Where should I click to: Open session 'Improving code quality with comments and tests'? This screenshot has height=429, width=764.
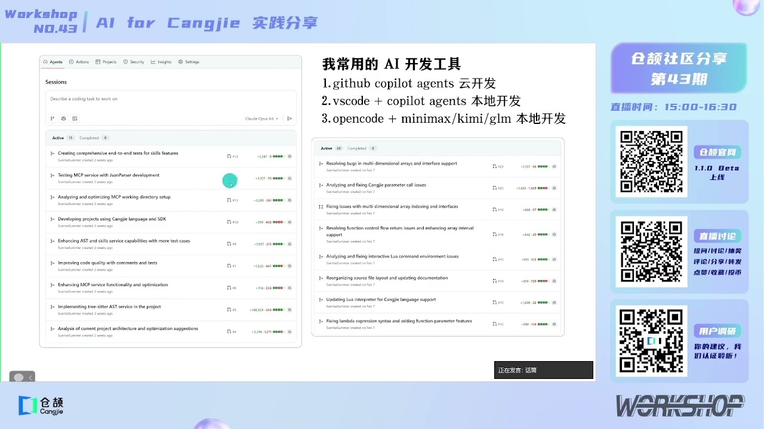[x=107, y=263]
